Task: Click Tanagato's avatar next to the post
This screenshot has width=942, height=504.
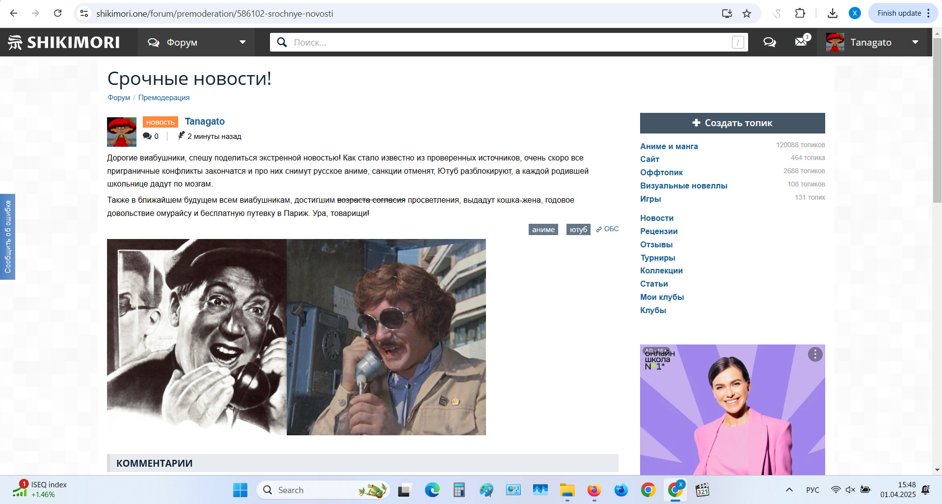Action: 122,132
